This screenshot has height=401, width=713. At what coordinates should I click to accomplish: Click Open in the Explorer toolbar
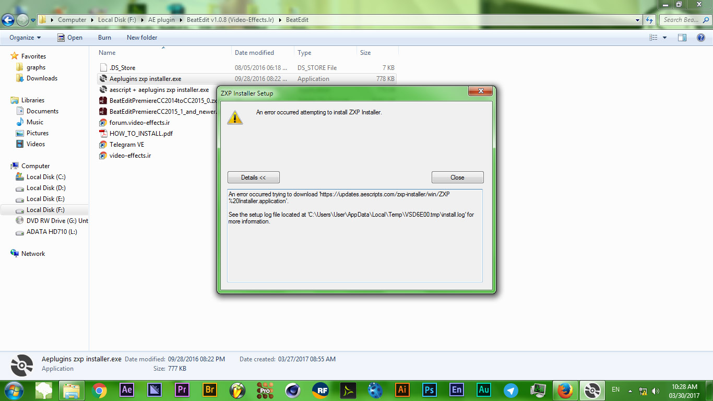(69, 38)
